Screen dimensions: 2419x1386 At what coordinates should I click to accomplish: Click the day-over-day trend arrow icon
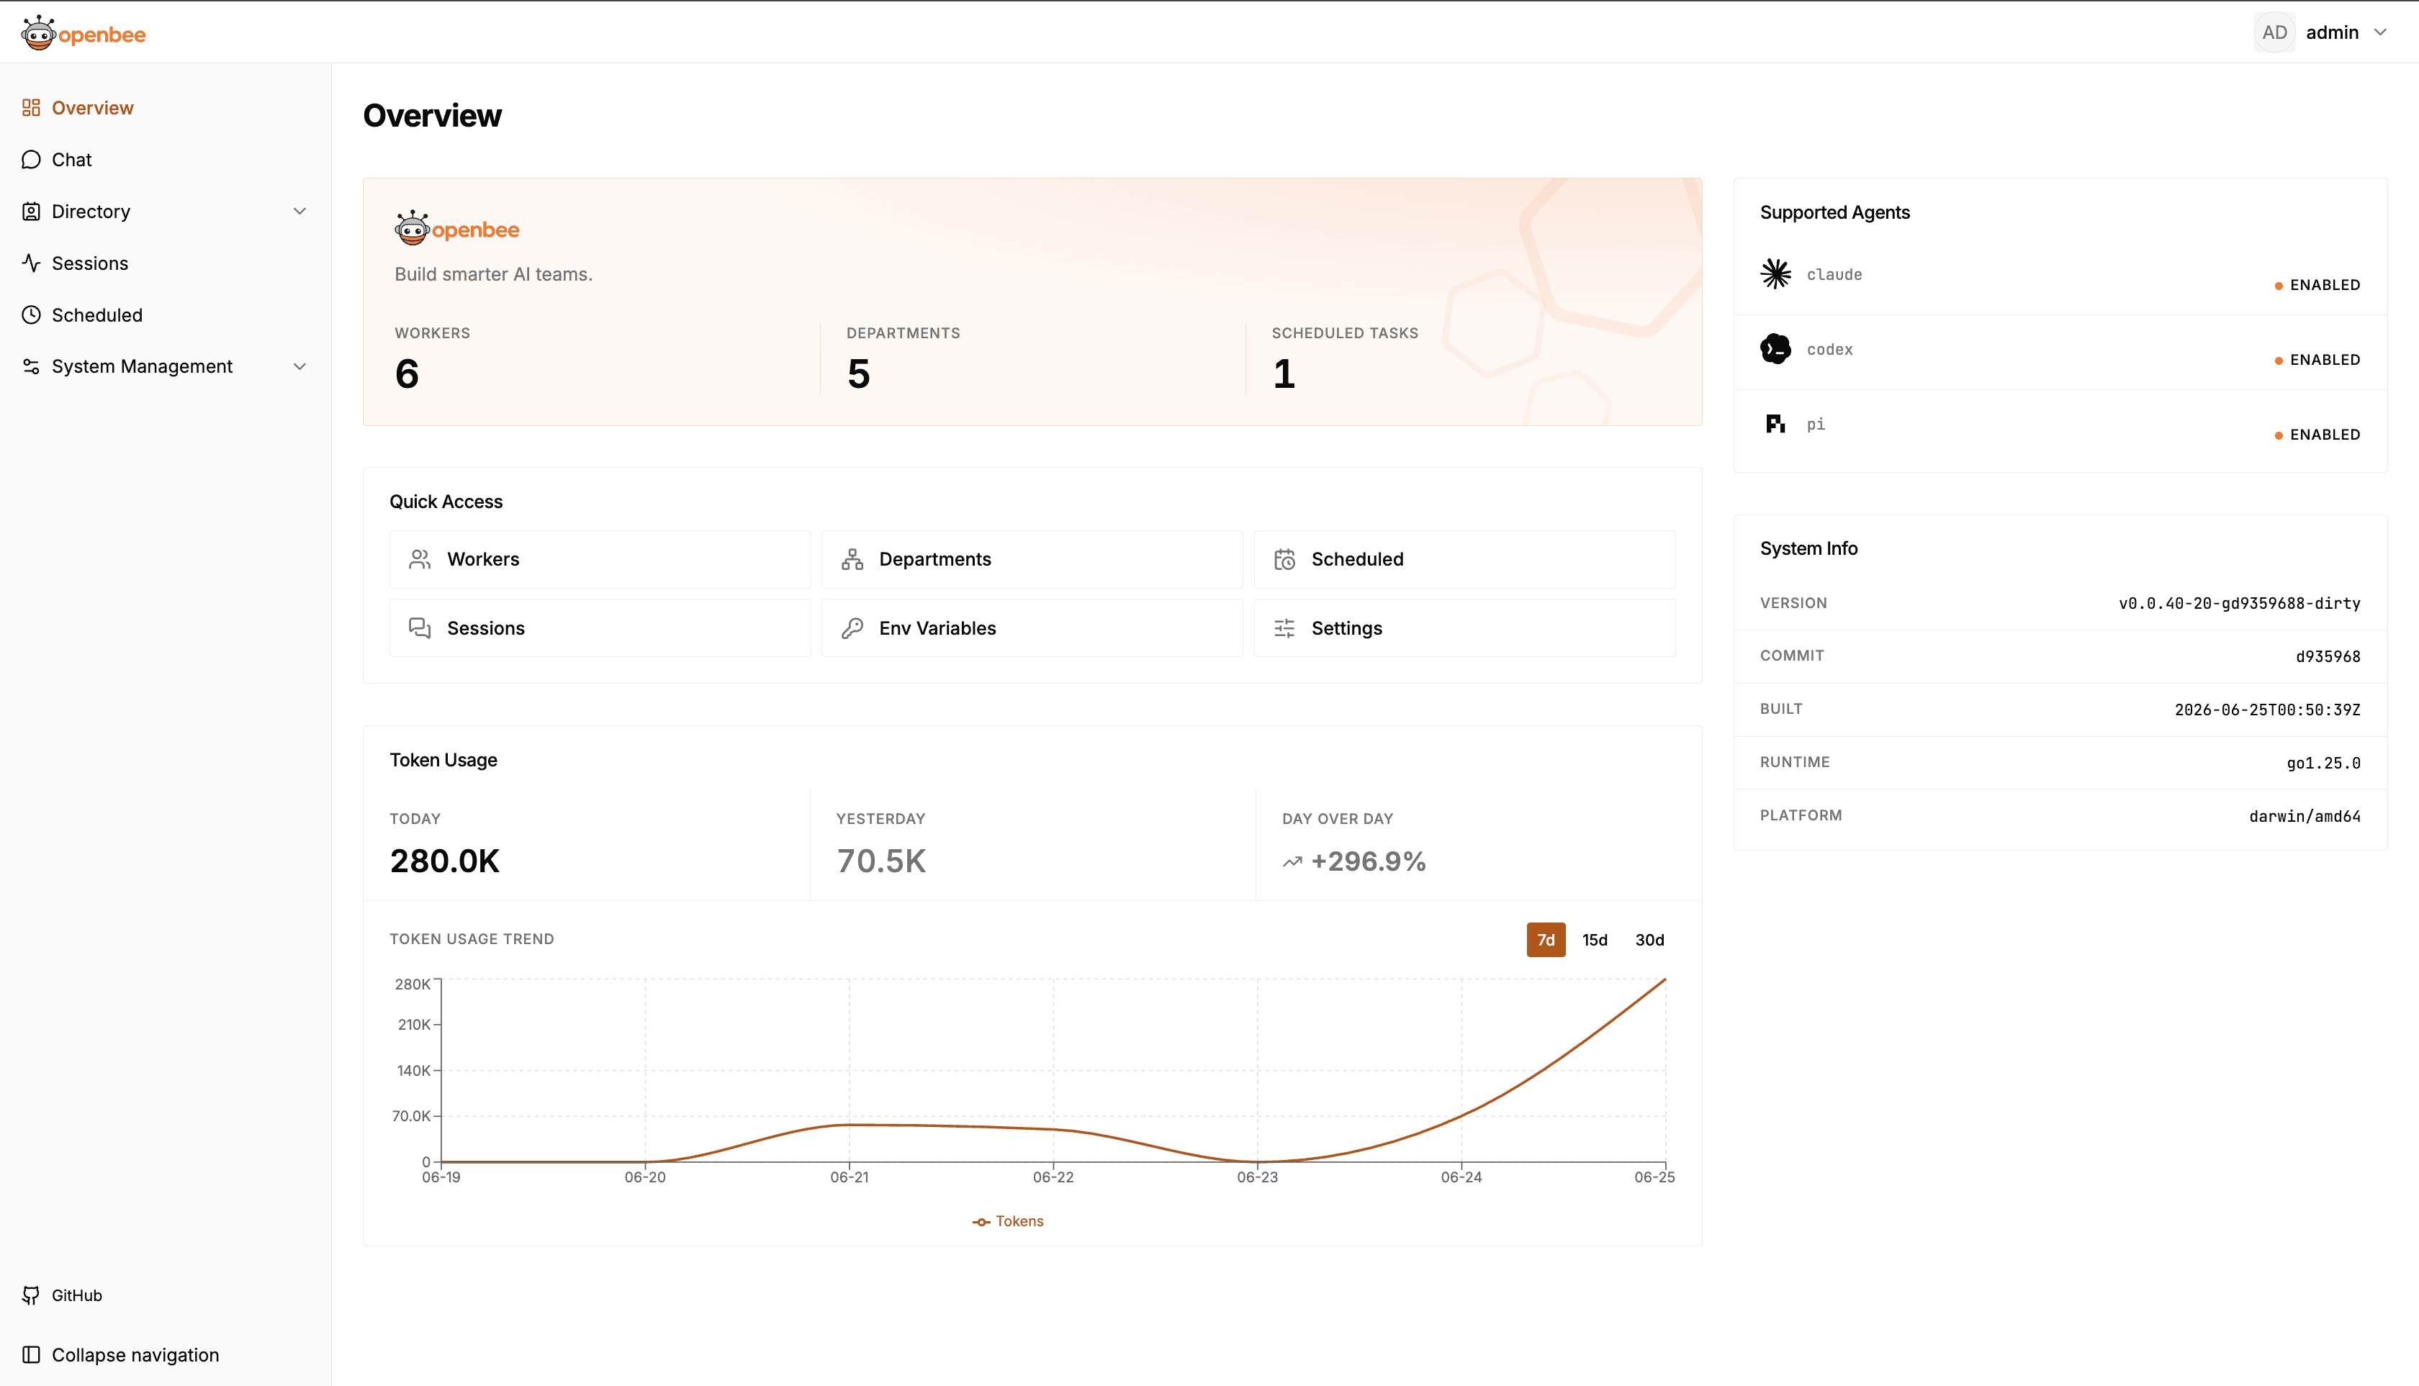pos(1292,862)
